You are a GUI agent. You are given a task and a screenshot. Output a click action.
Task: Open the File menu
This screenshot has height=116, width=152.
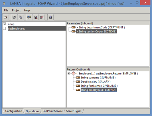tap(6, 11)
